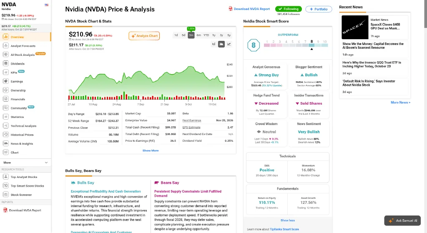This screenshot has height=233, width=427.
Task: Collapse Smart Score details with Show less
Action: tap(288, 220)
